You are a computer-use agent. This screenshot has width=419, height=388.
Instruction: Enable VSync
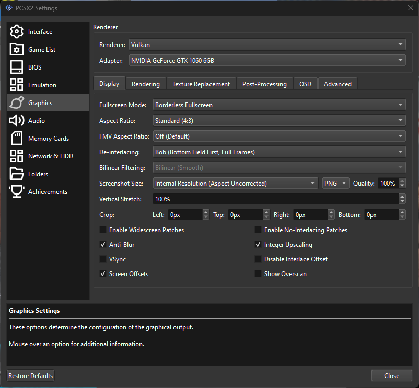click(x=103, y=259)
